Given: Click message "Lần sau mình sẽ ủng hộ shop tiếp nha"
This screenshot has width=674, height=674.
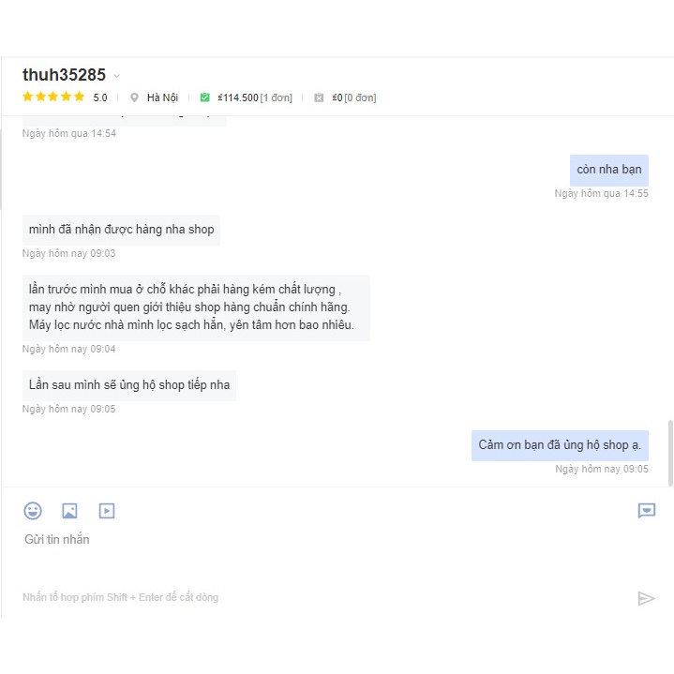Looking at the screenshot, I should tap(129, 385).
